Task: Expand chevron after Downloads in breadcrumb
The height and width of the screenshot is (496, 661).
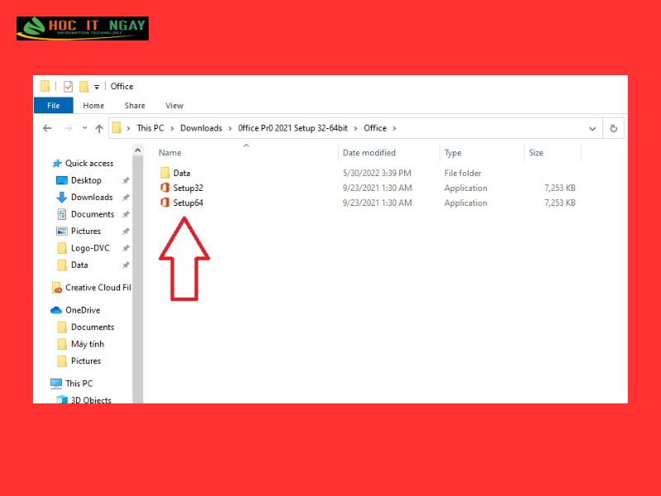Action: click(x=231, y=128)
